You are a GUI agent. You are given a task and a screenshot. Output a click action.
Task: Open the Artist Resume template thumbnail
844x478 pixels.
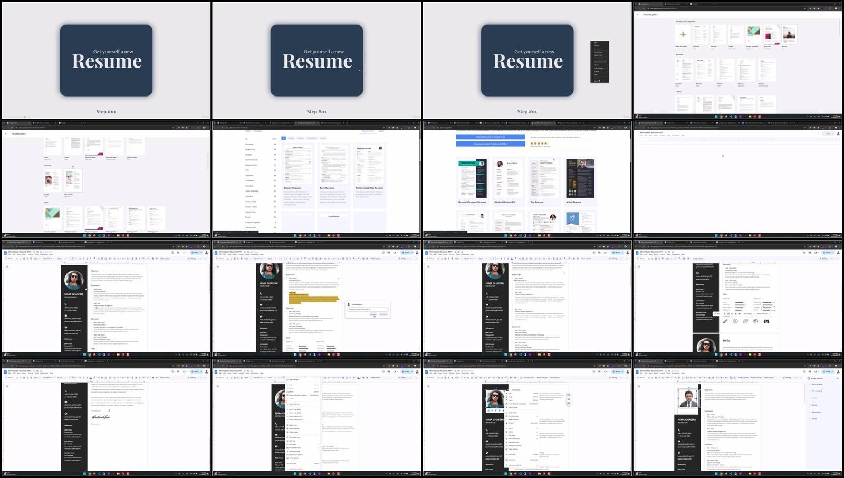click(580, 179)
